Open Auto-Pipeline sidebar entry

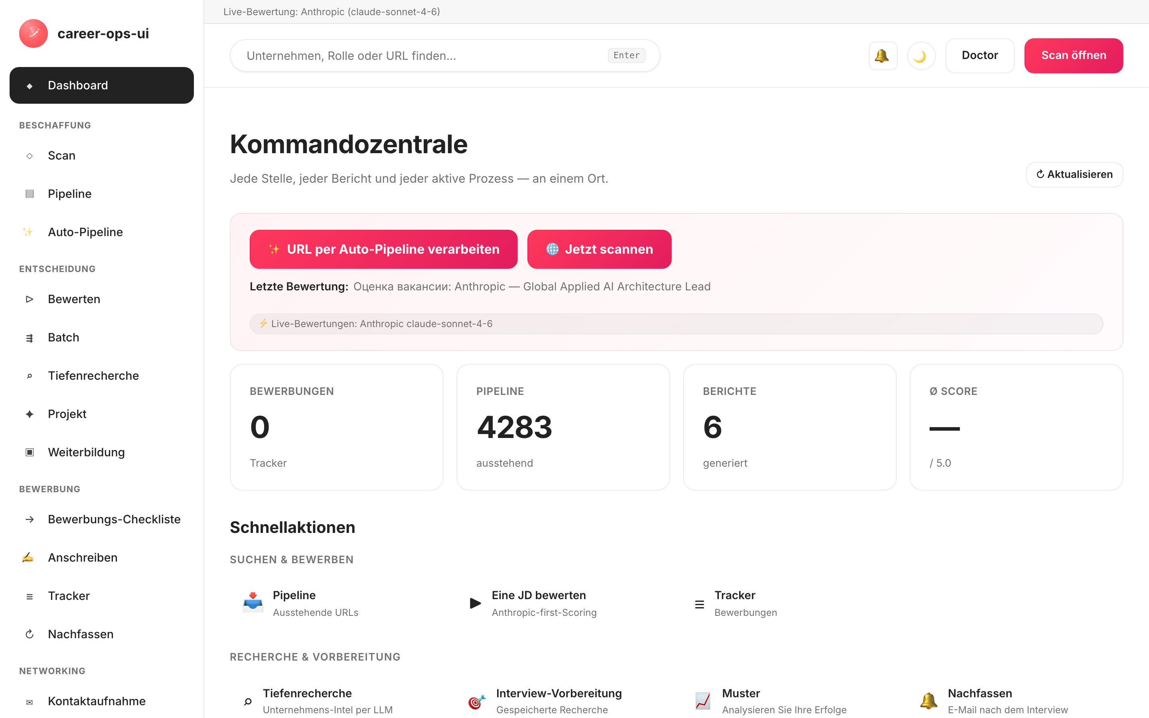pyautogui.click(x=102, y=232)
